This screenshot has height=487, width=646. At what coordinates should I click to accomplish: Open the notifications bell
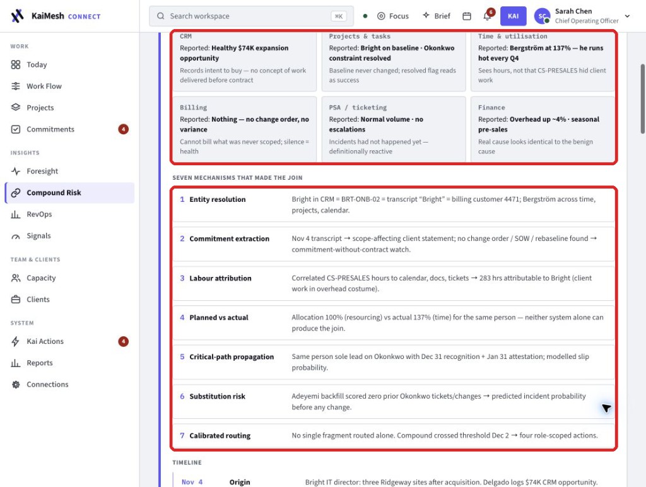coord(487,16)
